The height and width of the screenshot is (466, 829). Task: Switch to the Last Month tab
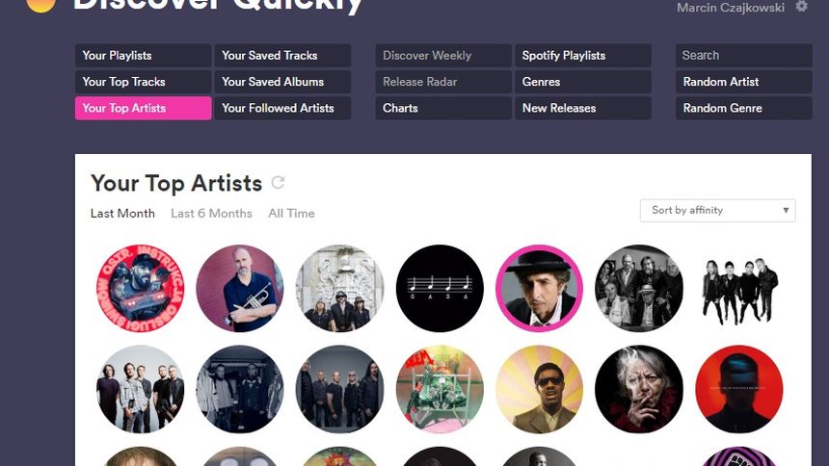coord(122,214)
